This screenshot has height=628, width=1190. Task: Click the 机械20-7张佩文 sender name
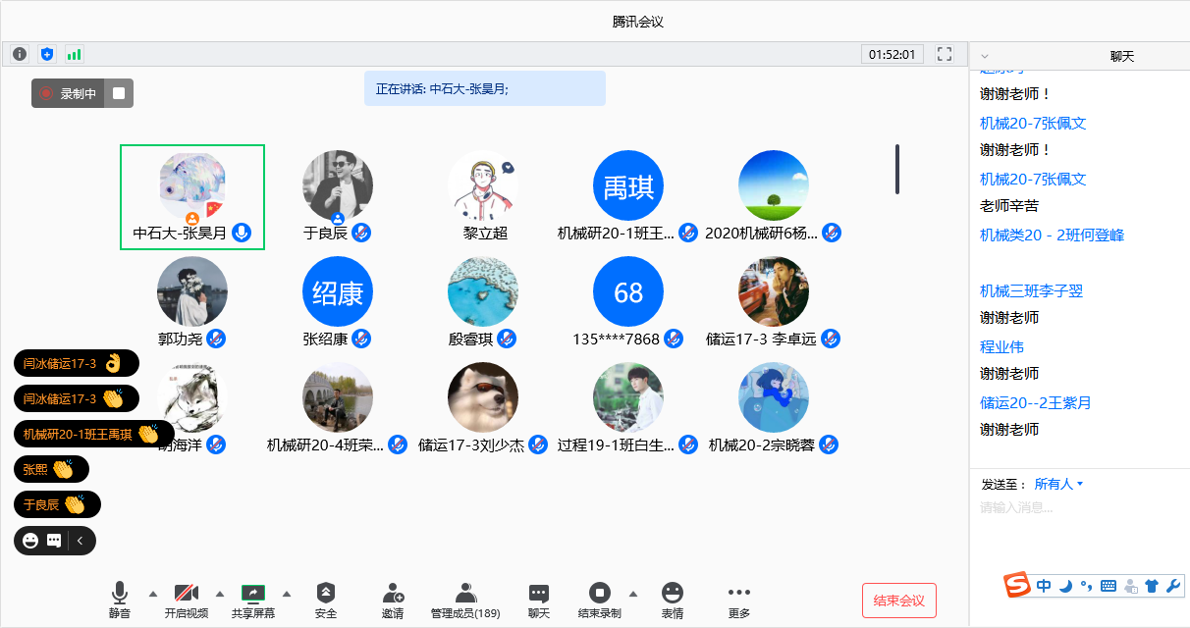[x=1033, y=124]
